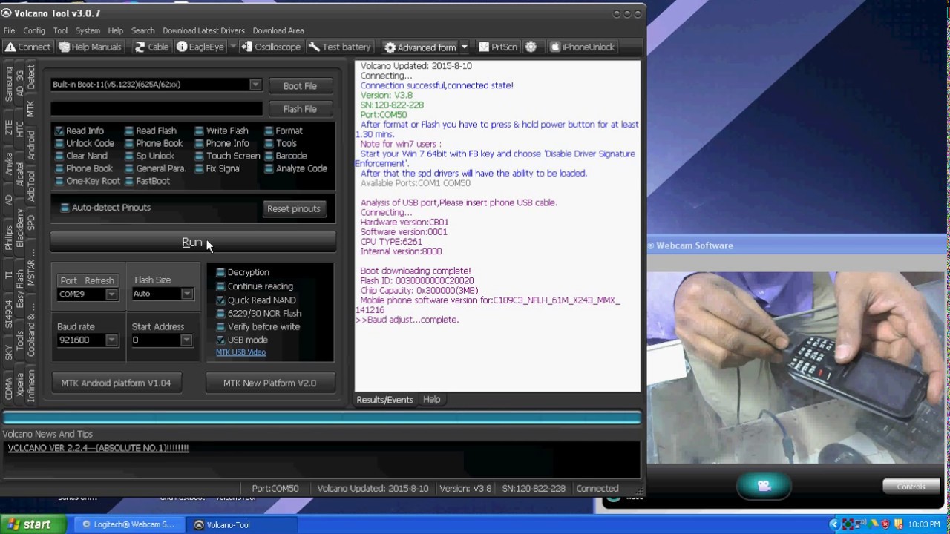The image size is (950, 534).
Task: Uncheck the Read Info option
Action: (x=59, y=131)
